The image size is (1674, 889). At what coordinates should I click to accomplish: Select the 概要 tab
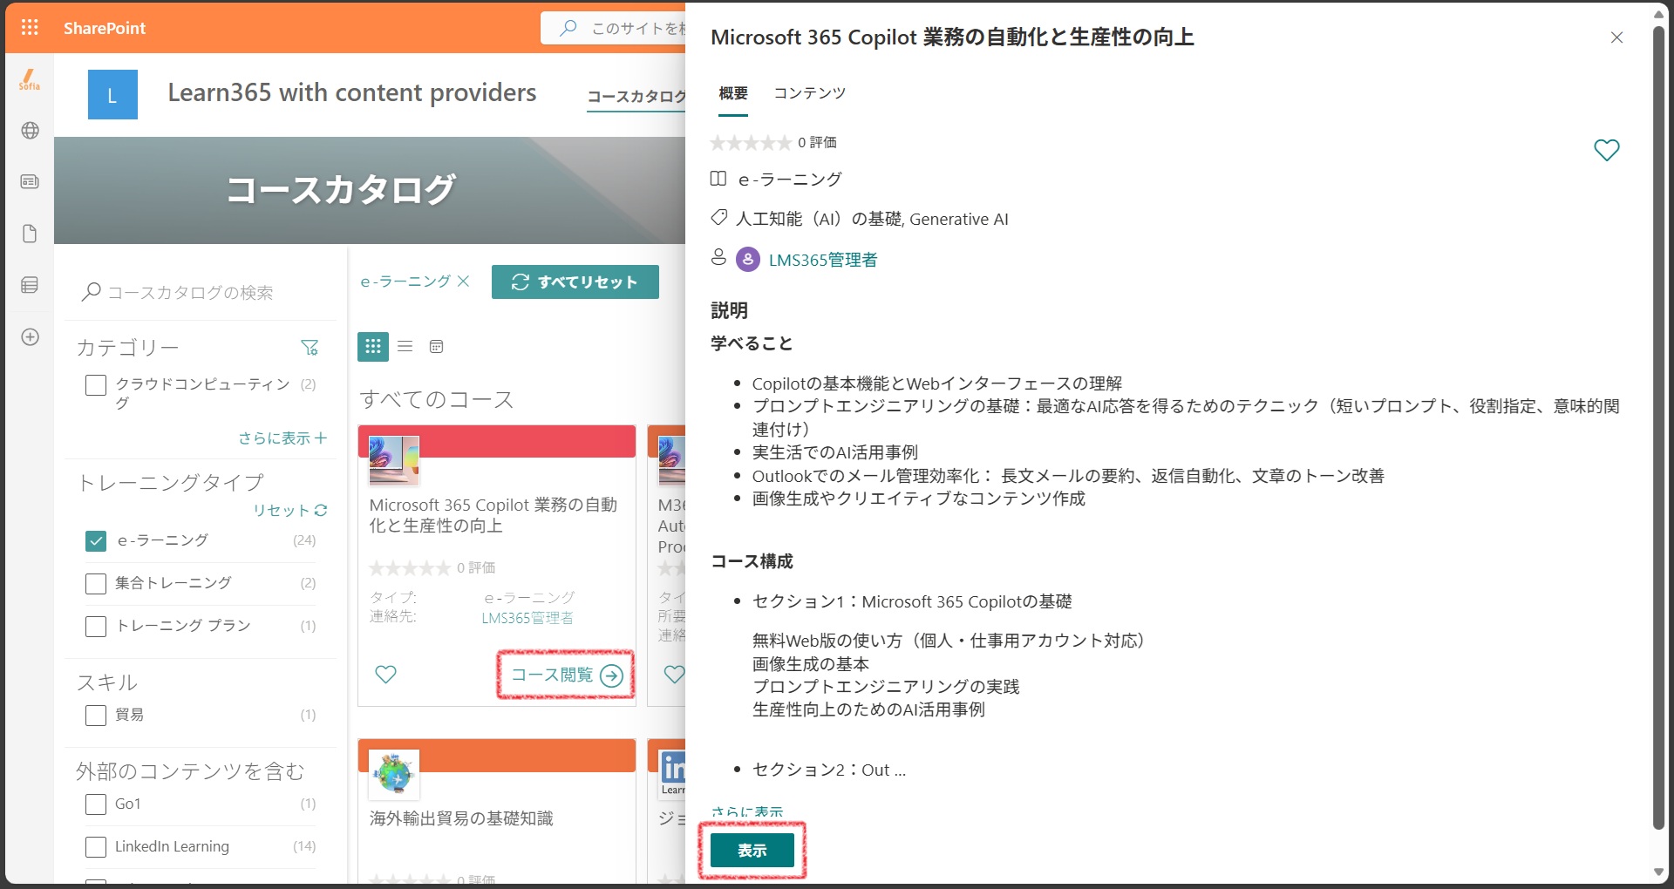tap(733, 93)
